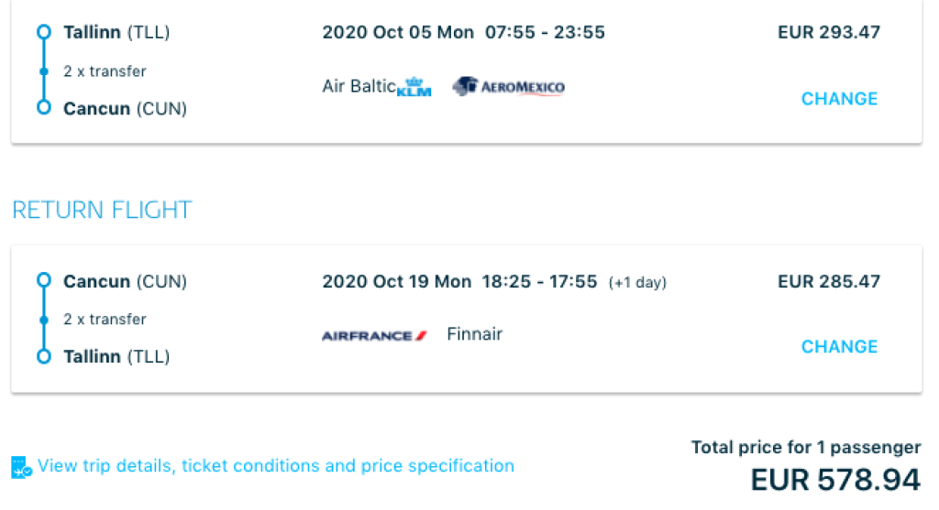The image size is (939, 510).
Task: Click the 2 x transfer label under Cancun return
Action: click(105, 320)
